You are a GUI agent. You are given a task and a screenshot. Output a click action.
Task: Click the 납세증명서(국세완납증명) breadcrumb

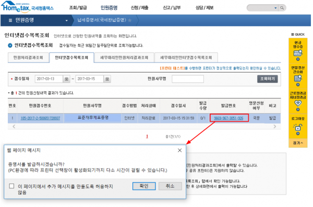102,20
